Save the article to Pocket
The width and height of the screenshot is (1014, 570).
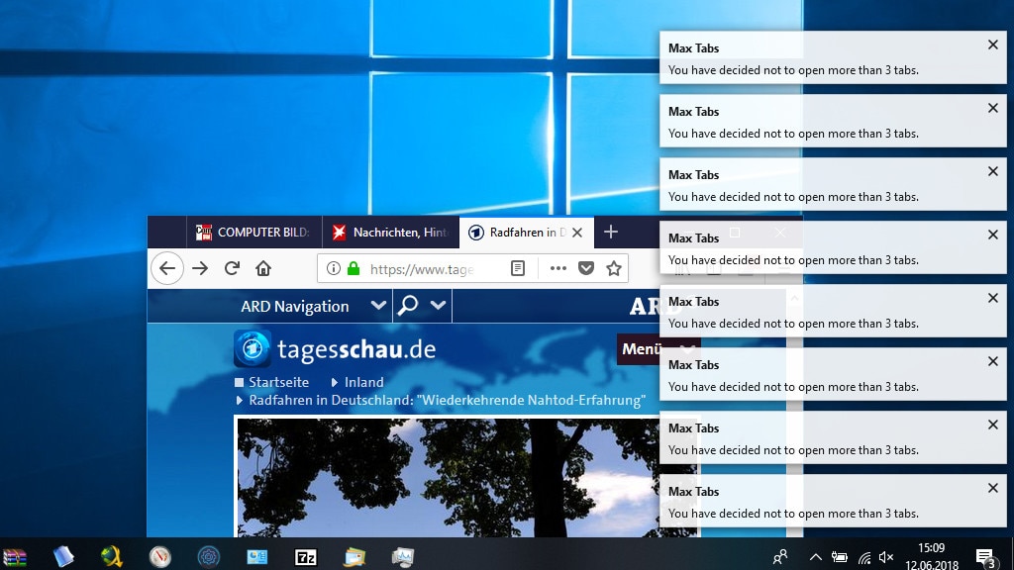(585, 268)
